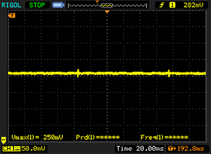Image resolution: width=211 pixels, height=154 pixels.
Task: Click the rising edge trigger icon
Action: tap(162, 5)
